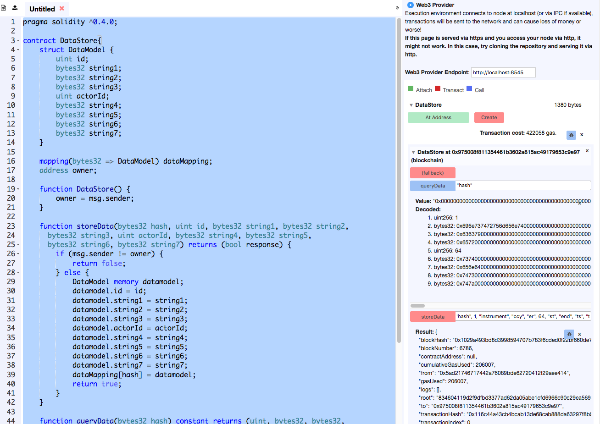Dismiss the storeData Result with x

(x=579, y=334)
